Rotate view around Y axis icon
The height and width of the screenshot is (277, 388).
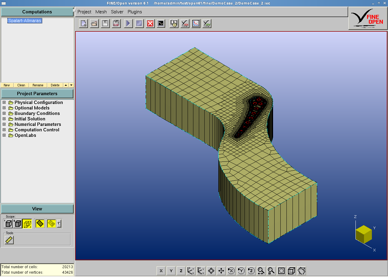pos(241,271)
